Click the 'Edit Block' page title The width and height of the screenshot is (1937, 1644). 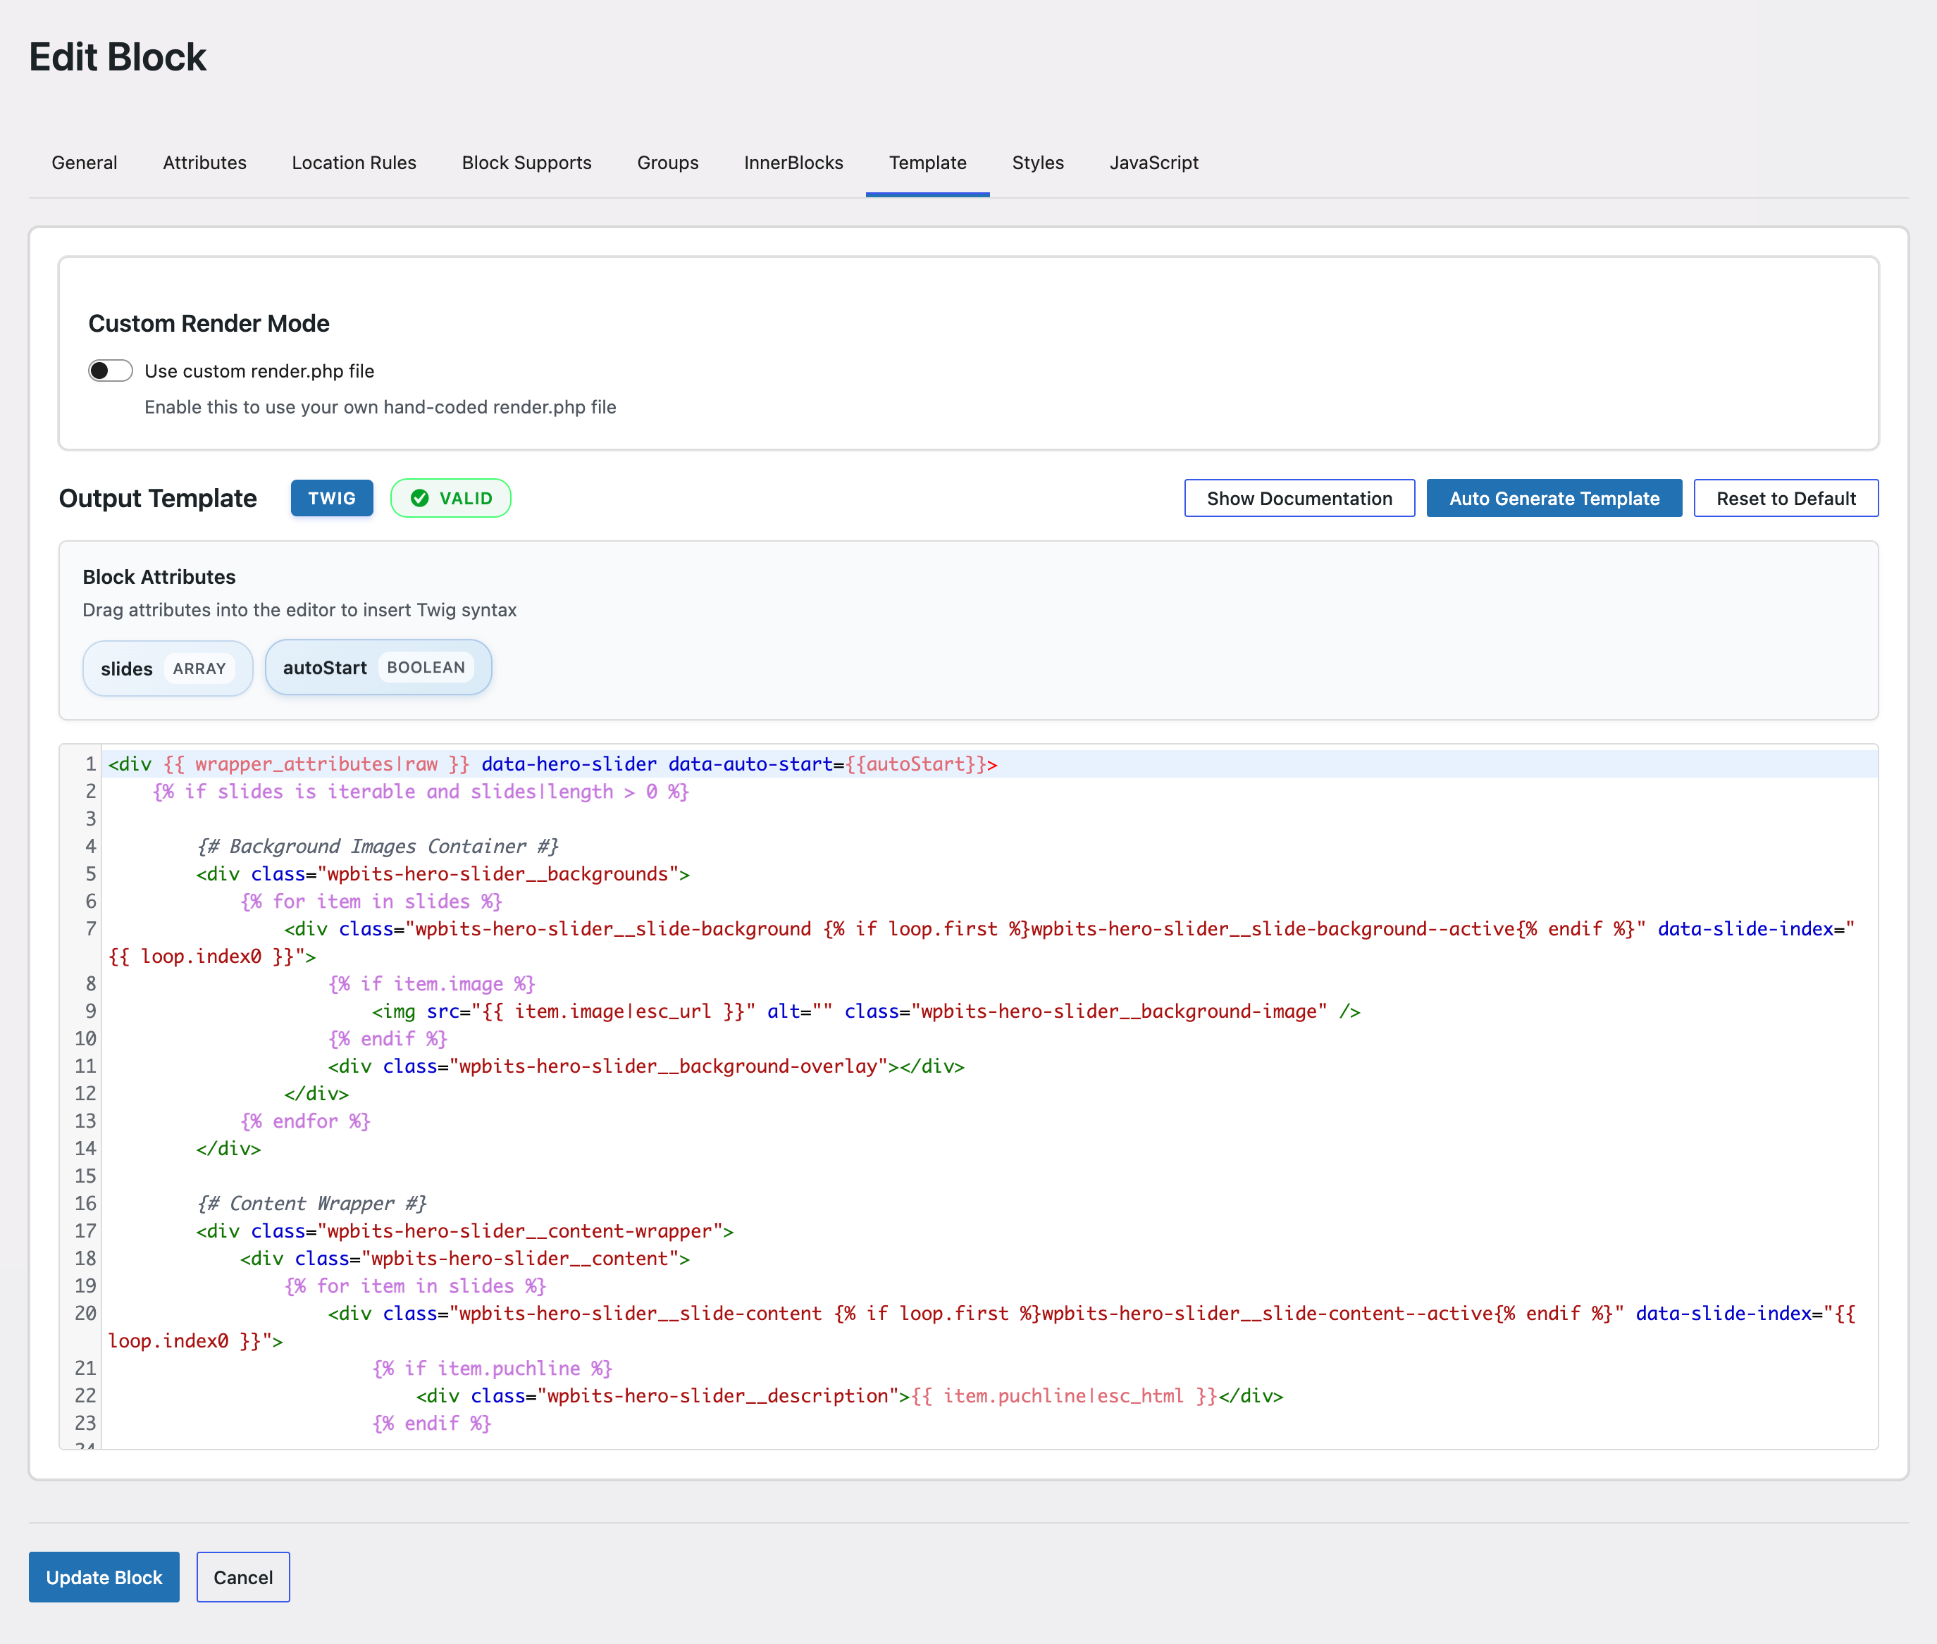tap(118, 57)
